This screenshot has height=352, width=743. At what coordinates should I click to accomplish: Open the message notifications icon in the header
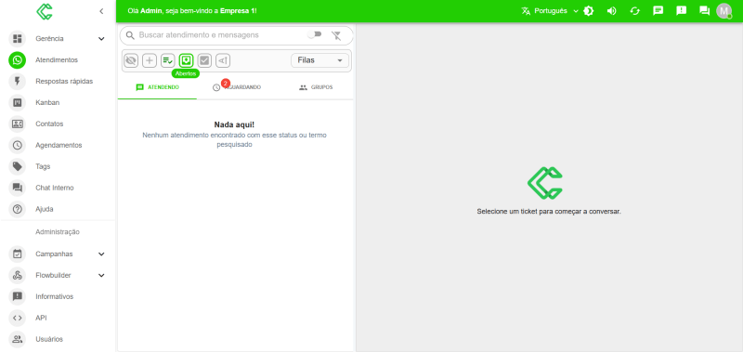pyautogui.click(x=658, y=11)
